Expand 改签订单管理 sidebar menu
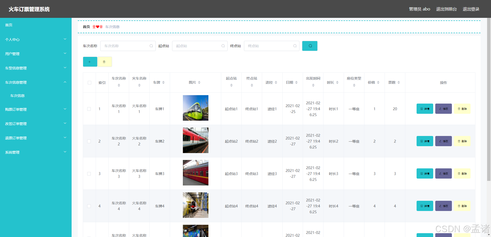This screenshot has height=237, width=491. (x=36, y=123)
